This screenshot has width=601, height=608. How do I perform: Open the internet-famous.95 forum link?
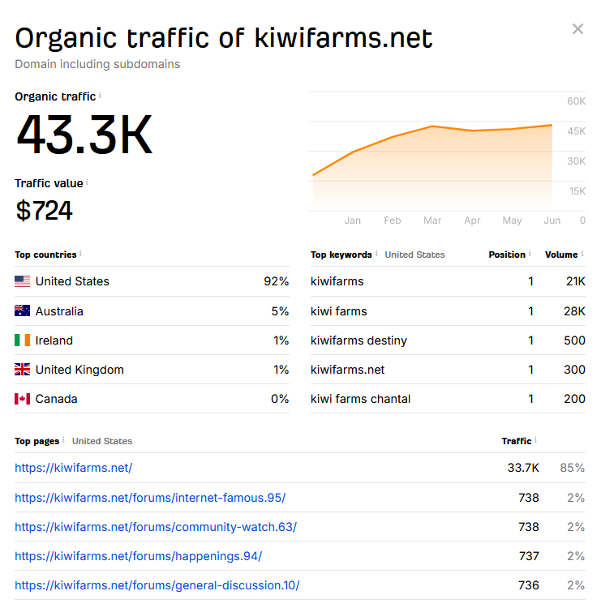point(150,498)
